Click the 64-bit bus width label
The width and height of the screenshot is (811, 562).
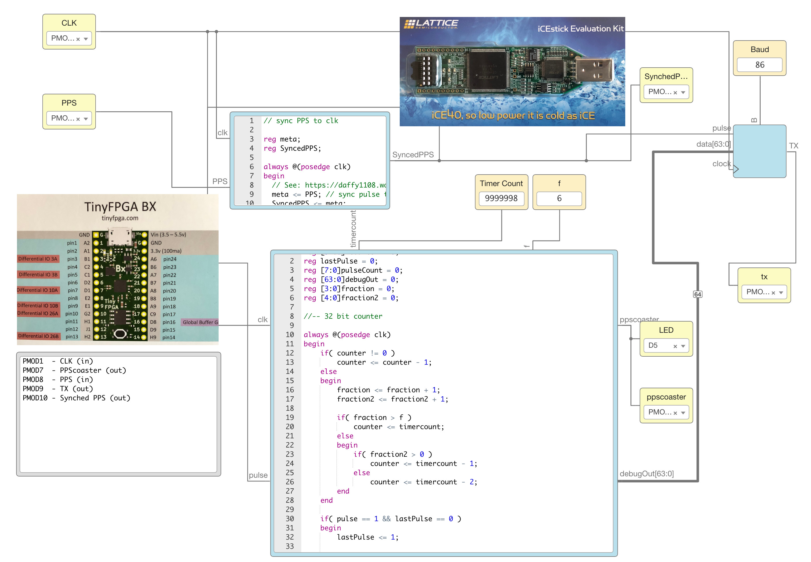click(x=698, y=295)
